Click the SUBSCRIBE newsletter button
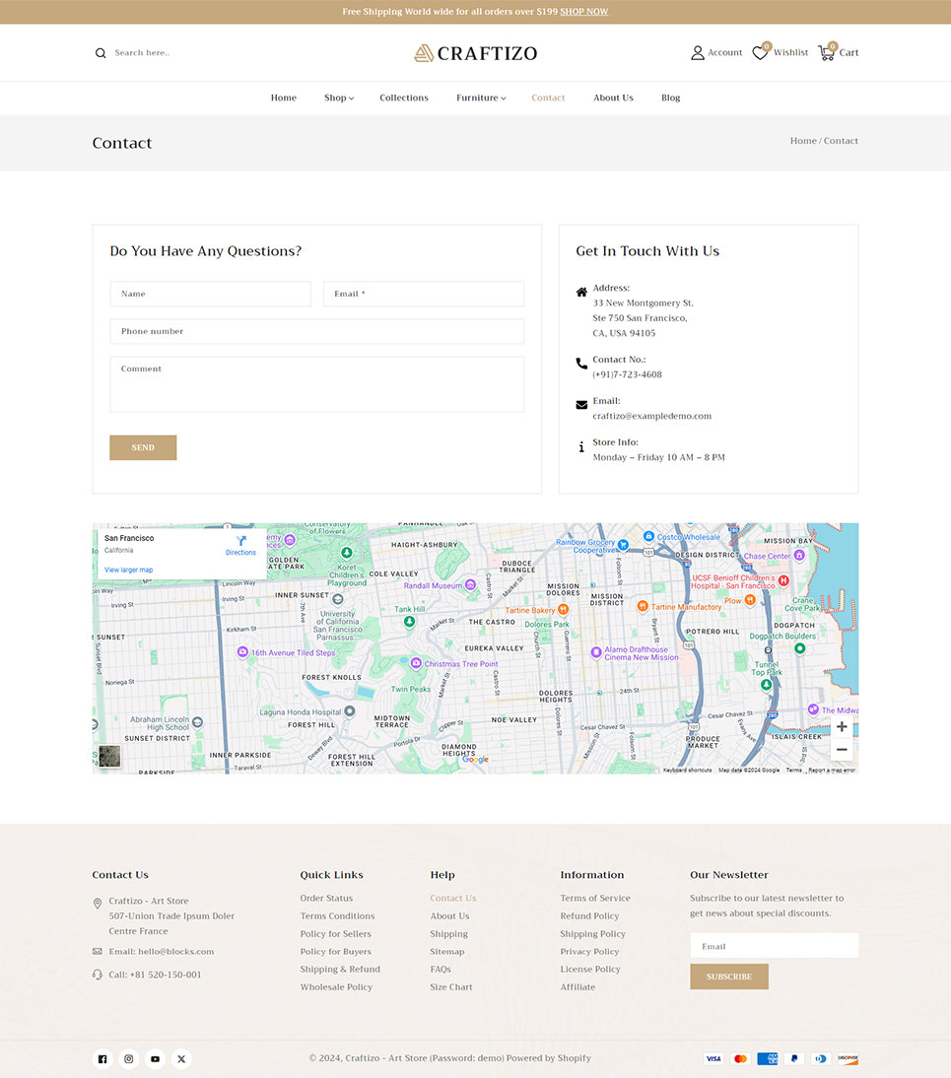Viewport: 951px width, 1078px height. 728,977
